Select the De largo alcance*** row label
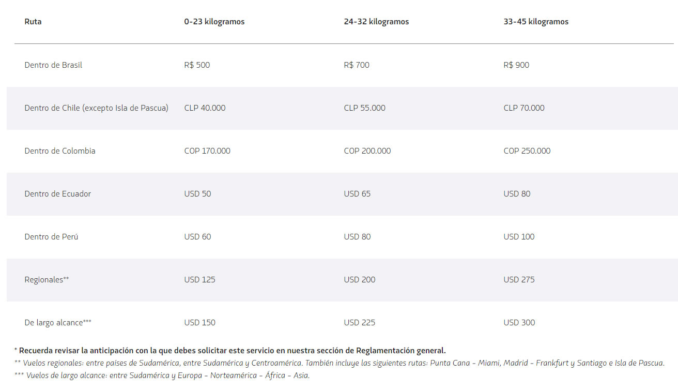This screenshot has width=678, height=391. coord(58,323)
